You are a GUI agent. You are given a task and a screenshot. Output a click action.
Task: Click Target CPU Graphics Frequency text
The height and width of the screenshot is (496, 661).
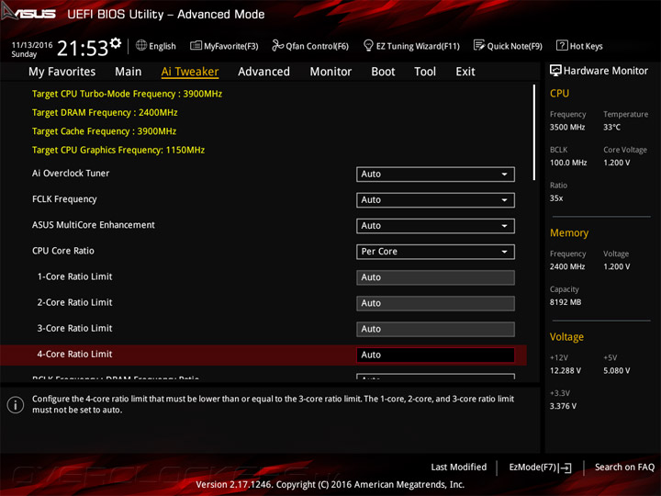(x=118, y=150)
